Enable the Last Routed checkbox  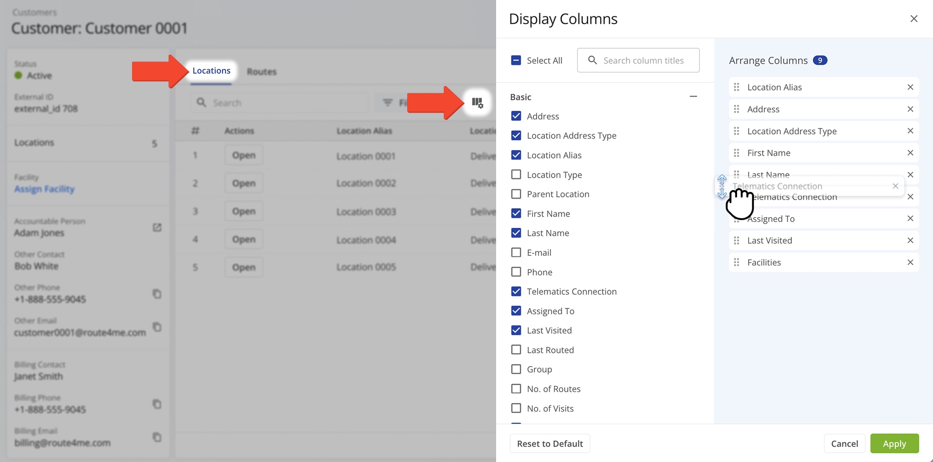pyautogui.click(x=516, y=349)
